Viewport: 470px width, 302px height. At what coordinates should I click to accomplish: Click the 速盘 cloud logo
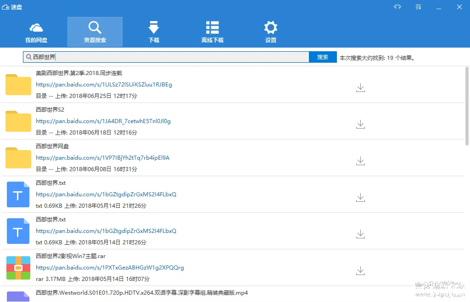coord(6,7)
